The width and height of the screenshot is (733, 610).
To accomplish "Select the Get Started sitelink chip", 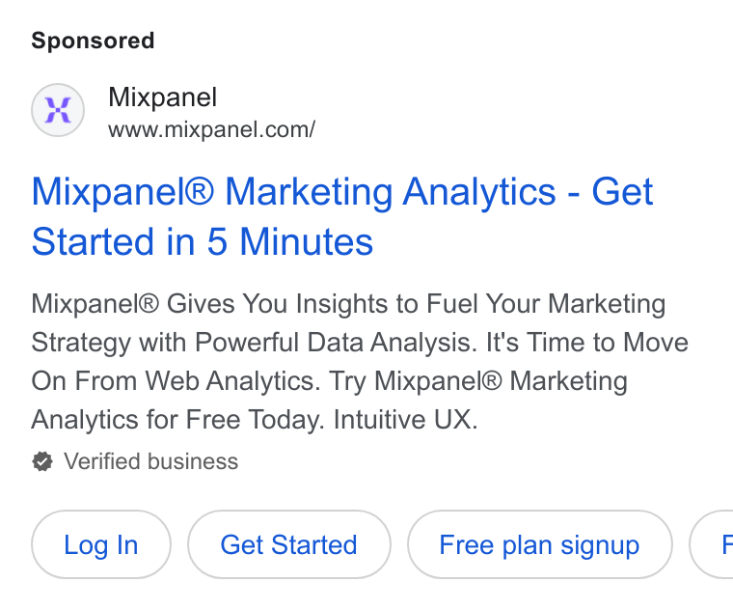I will pos(289,544).
